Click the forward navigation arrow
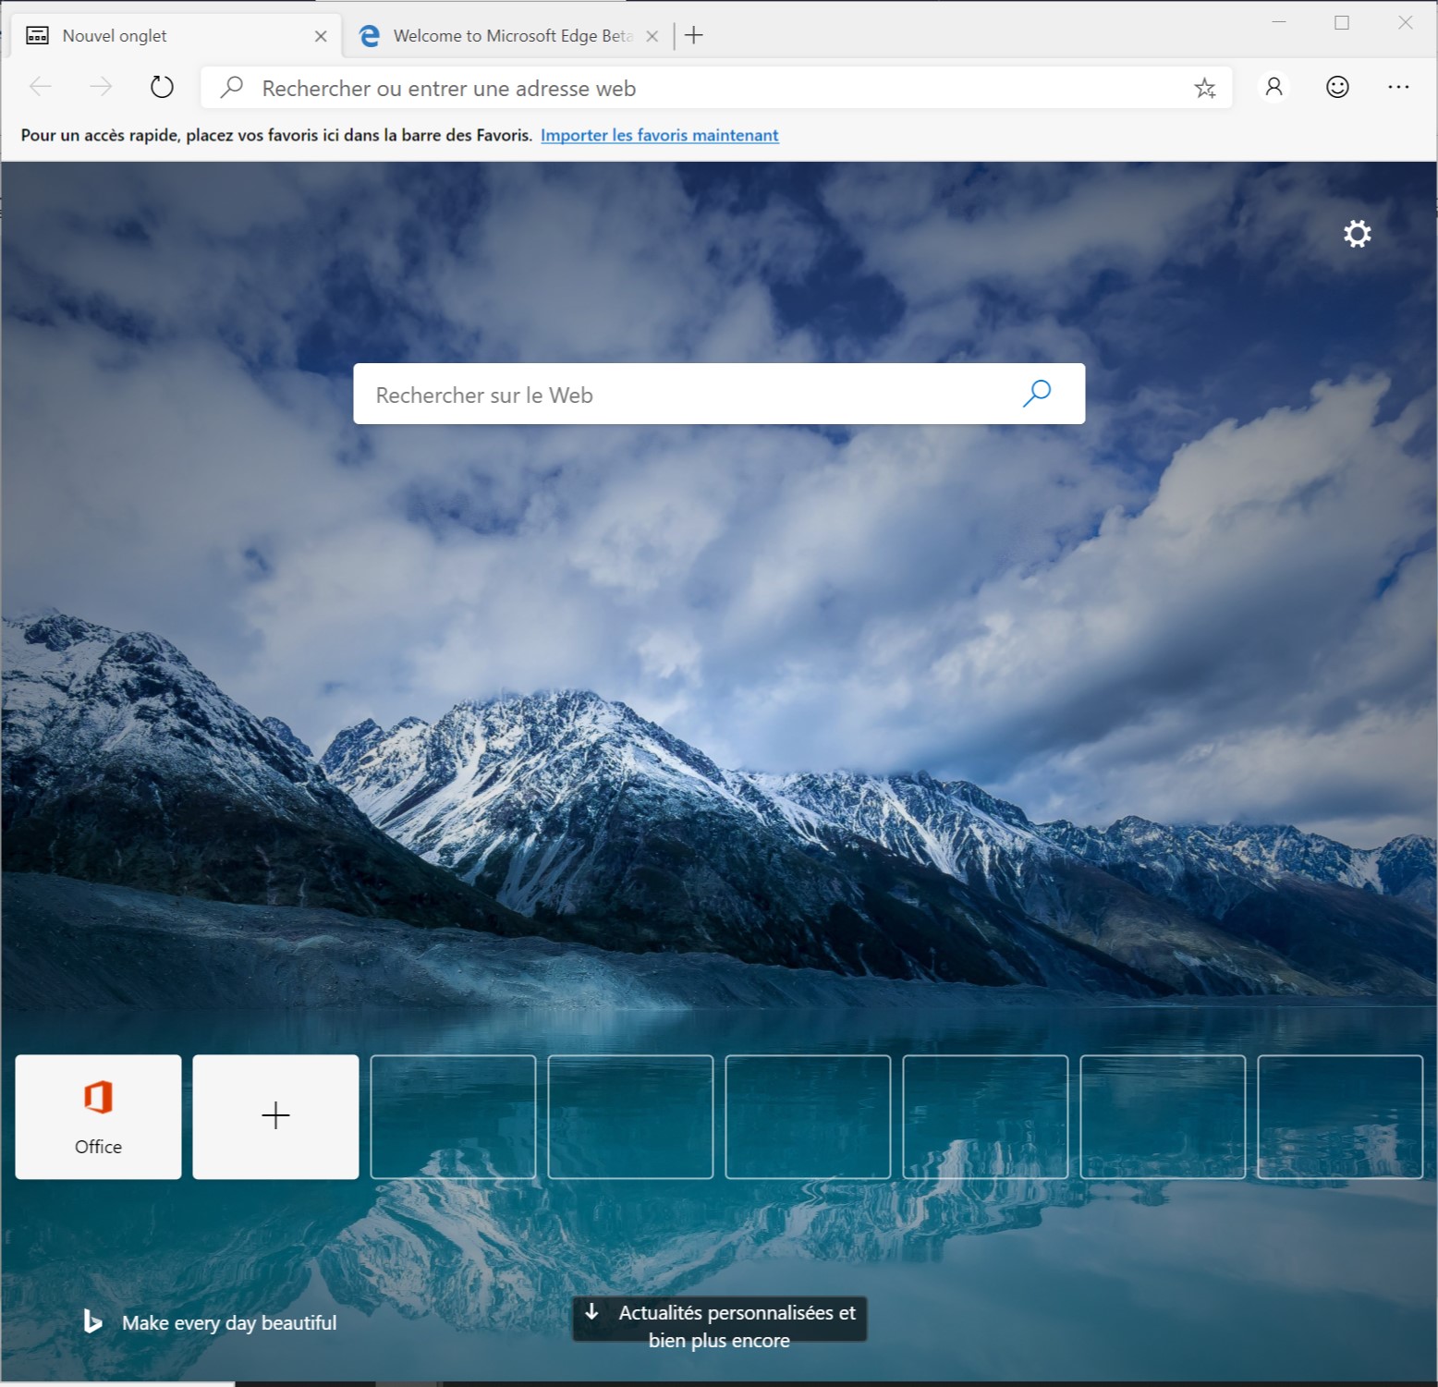This screenshot has width=1438, height=1387. [101, 87]
